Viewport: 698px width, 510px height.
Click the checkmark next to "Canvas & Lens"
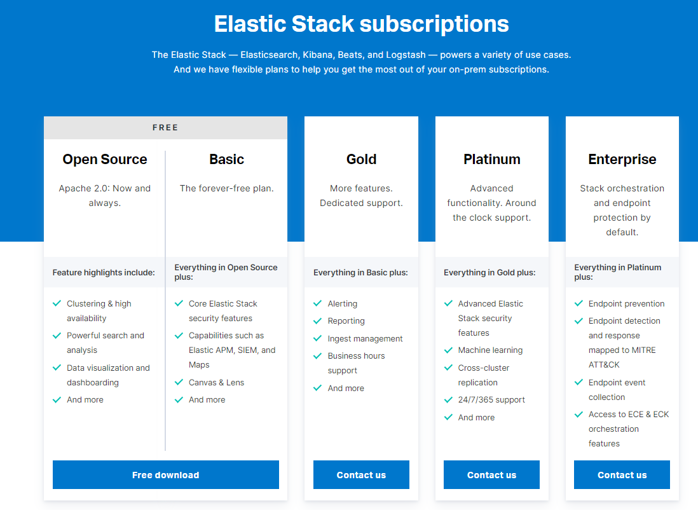tap(179, 382)
